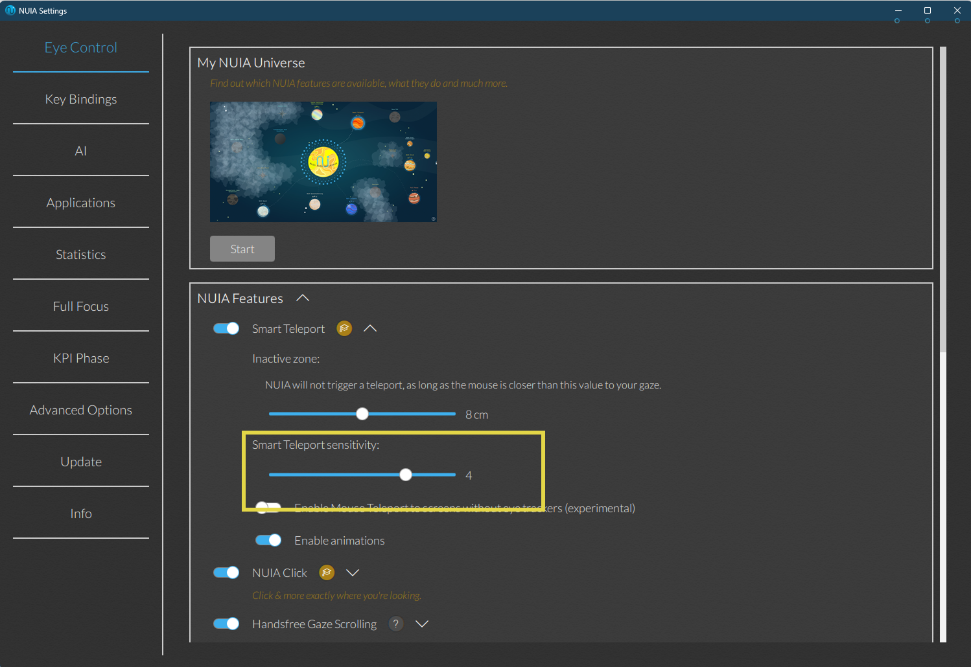Viewport: 971px width, 667px height.
Task: Open the Smart Teleport tutorial icon
Action: [x=344, y=328]
